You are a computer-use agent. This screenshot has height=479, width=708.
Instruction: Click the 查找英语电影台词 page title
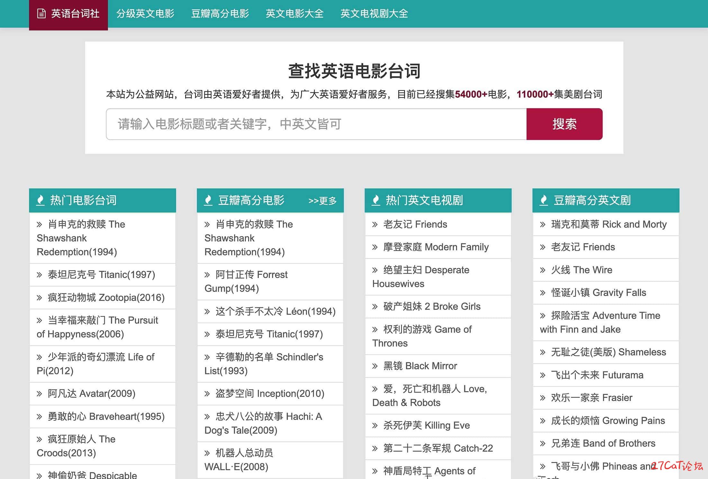(x=354, y=71)
